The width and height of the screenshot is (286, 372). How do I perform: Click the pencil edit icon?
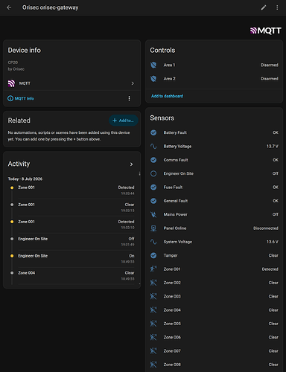point(264,7)
